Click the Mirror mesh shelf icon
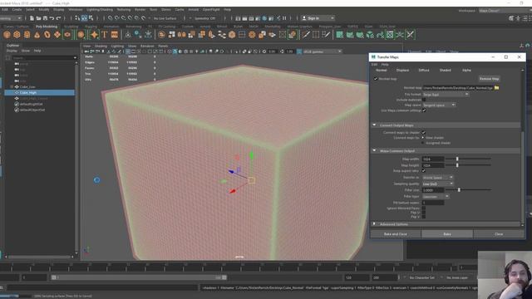Screen dimensions: 532x299 click(x=181, y=35)
